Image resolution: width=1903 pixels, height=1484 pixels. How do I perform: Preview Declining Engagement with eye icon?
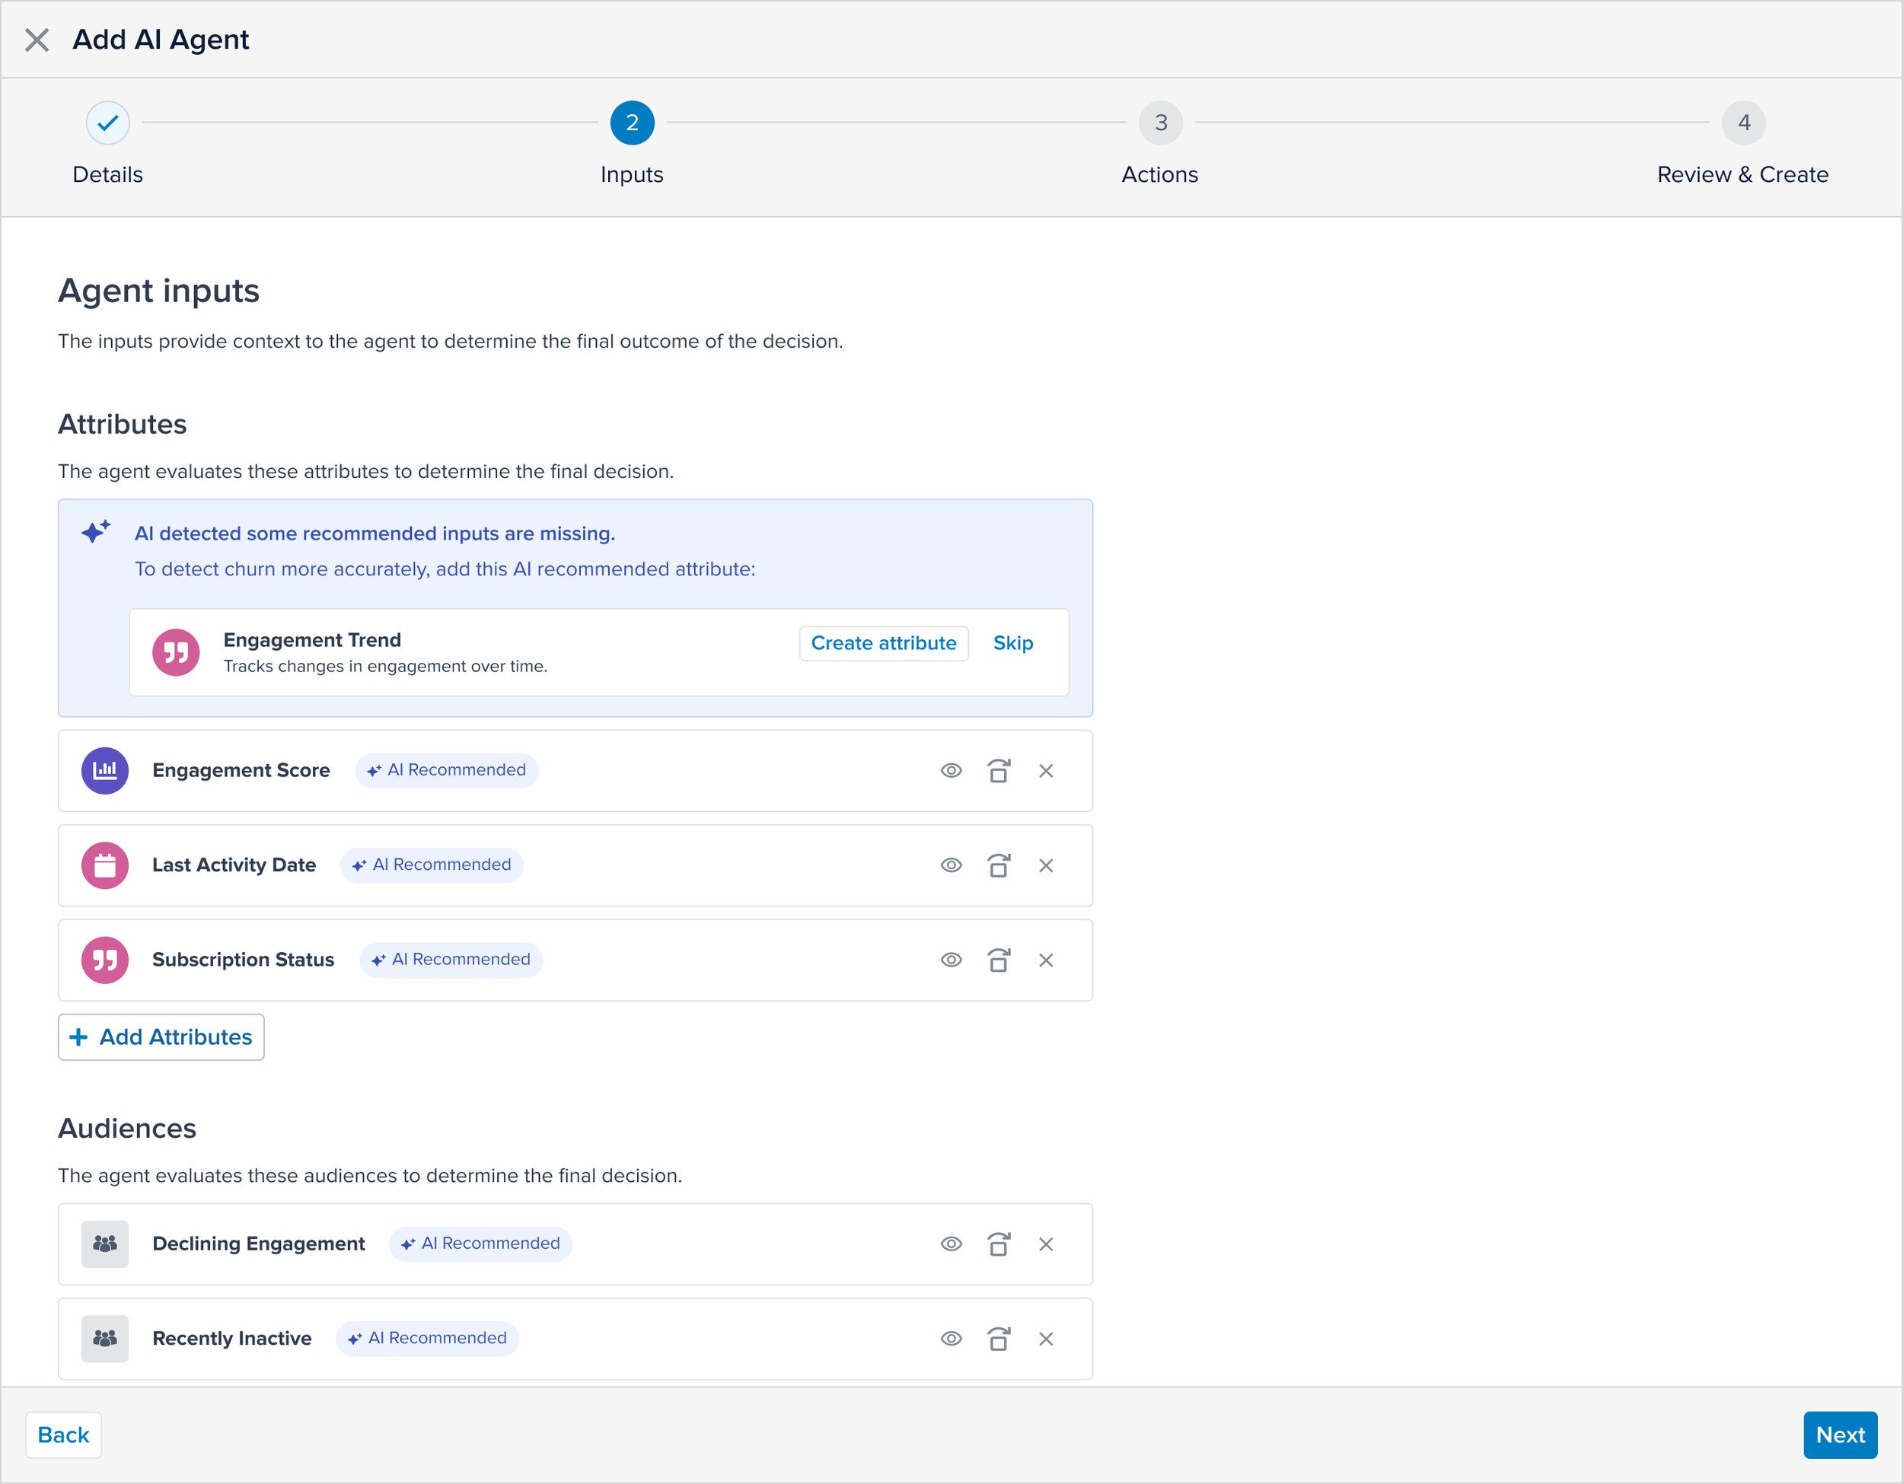tap(951, 1244)
